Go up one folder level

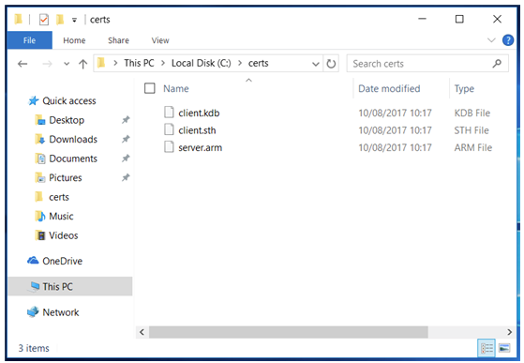tap(82, 64)
